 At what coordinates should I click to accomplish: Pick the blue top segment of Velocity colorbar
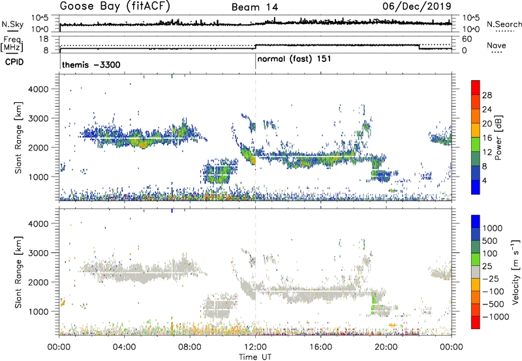pyautogui.click(x=476, y=221)
